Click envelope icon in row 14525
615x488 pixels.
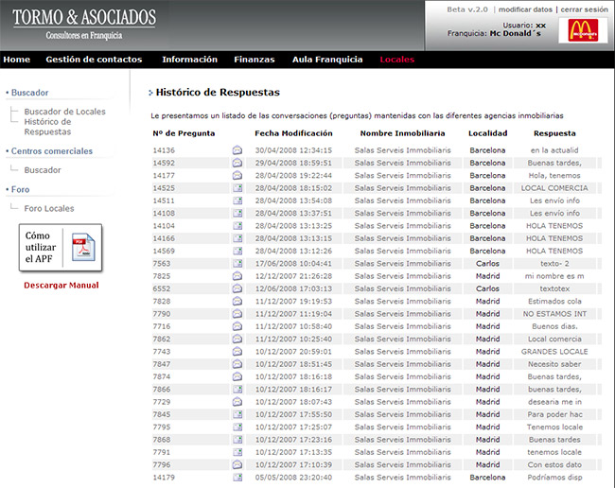(x=237, y=187)
